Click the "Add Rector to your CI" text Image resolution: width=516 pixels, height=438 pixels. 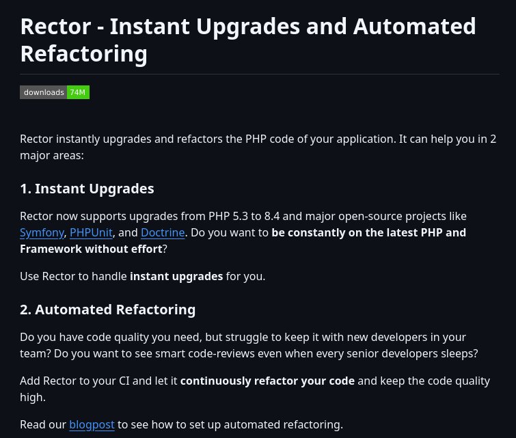tap(99, 381)
